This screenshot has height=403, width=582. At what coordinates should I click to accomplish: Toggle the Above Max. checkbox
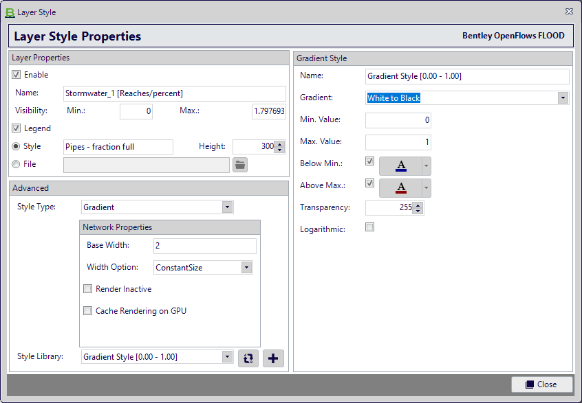click(369, 183)
